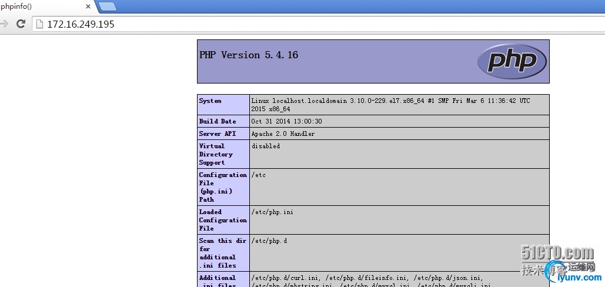Open a new tab with the new-tab button
The image size is (605, 287).
[108, 6]
